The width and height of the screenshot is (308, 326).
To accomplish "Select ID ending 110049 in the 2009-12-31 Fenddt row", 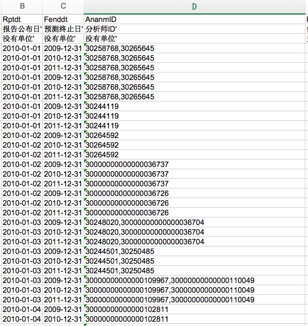I will pos(194,280).
